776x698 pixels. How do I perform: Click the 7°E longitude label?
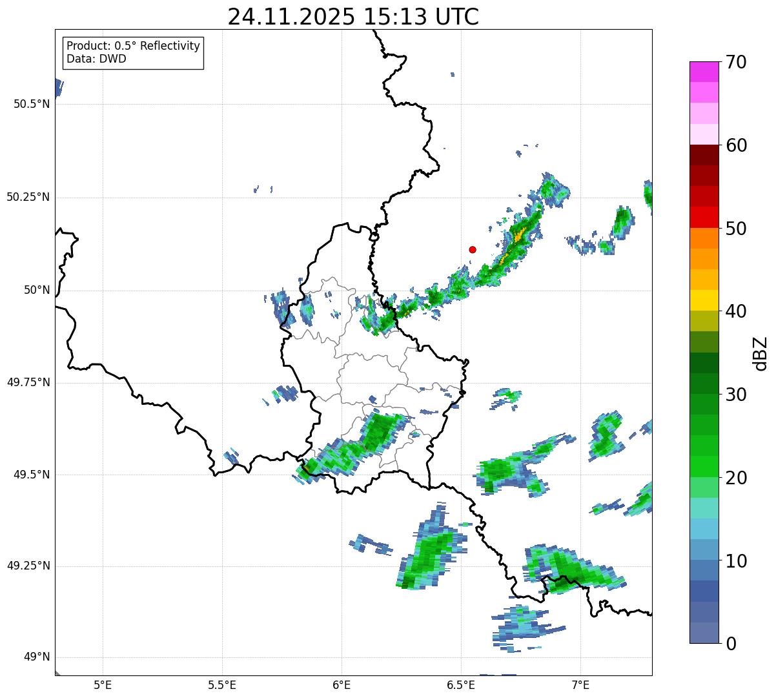coord(580,684)
